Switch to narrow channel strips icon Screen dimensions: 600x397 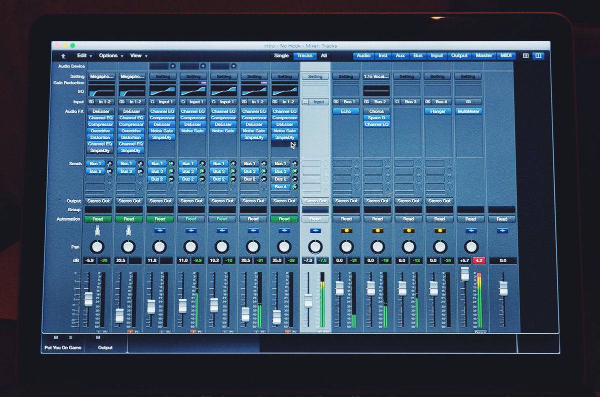point(525,56)
